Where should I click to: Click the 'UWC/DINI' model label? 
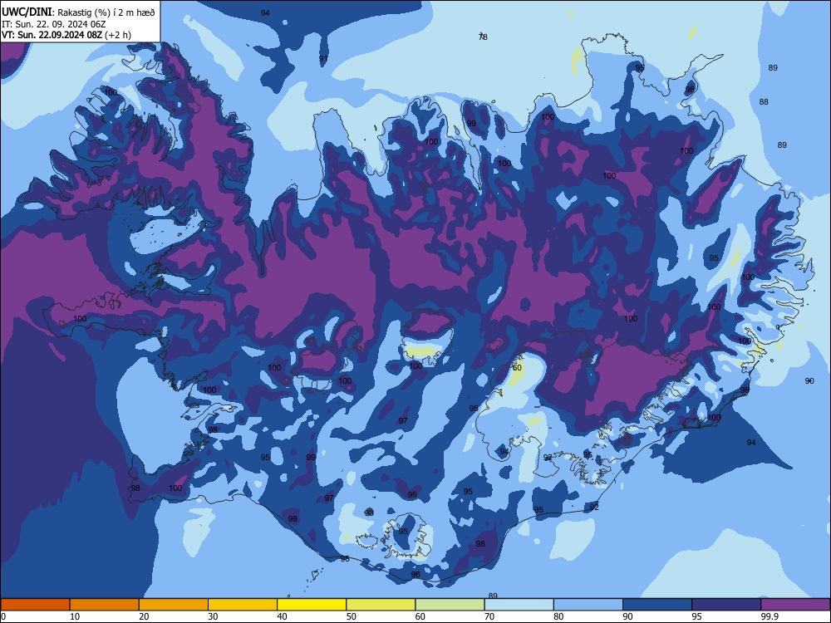27,12
